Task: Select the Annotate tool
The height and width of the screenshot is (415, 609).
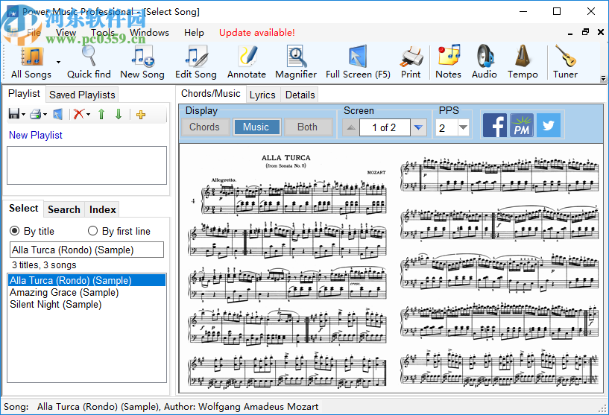Action: point(247,62)
